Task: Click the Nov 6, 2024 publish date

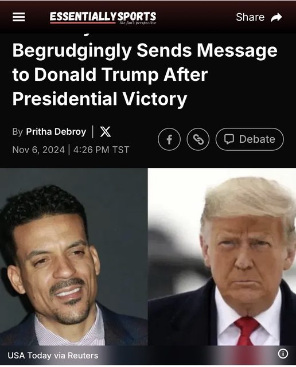Action: pyautogui.click(x=38, y=150)
